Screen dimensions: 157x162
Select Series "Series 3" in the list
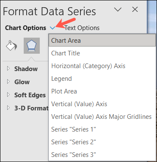[x=102, y=155]
